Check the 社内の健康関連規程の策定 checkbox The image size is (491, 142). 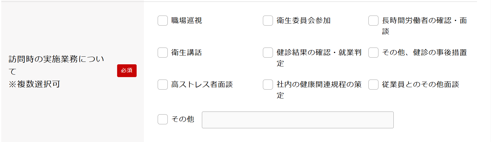tap(268, 85)
